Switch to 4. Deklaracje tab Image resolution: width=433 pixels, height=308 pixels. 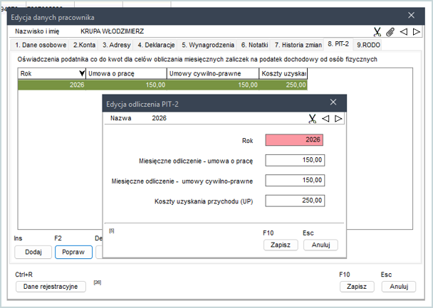click(x=156, y=45)
